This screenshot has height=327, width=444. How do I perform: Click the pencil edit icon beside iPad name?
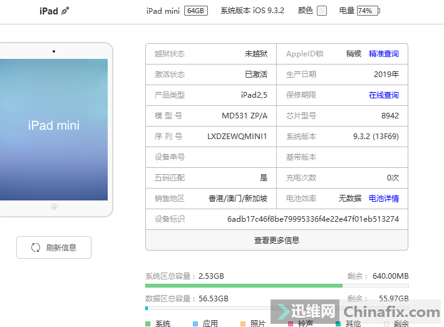(65, 11)
